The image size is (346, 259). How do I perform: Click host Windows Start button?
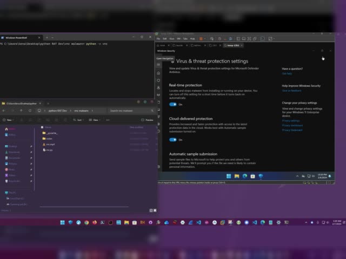click(63, 222)
